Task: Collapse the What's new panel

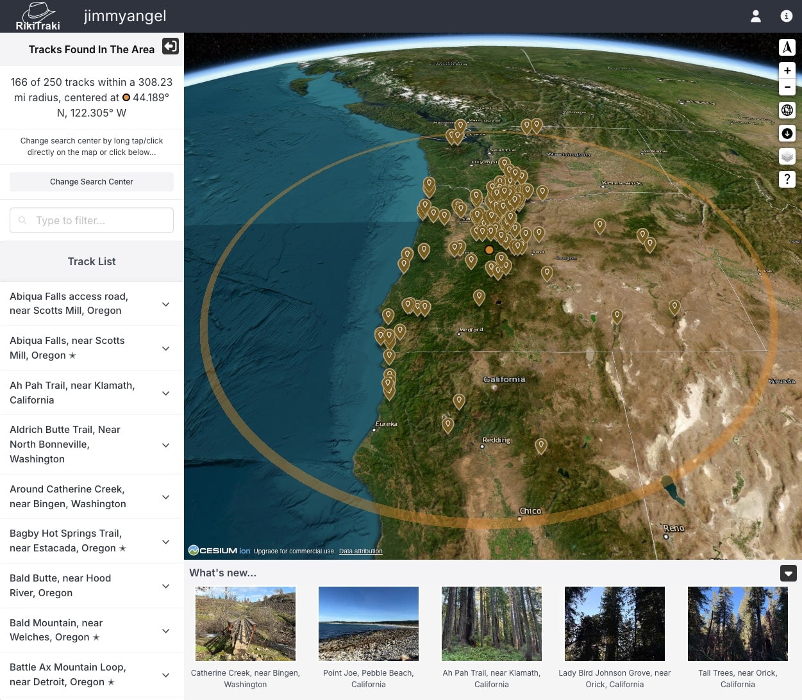Action: click(789, 573)
